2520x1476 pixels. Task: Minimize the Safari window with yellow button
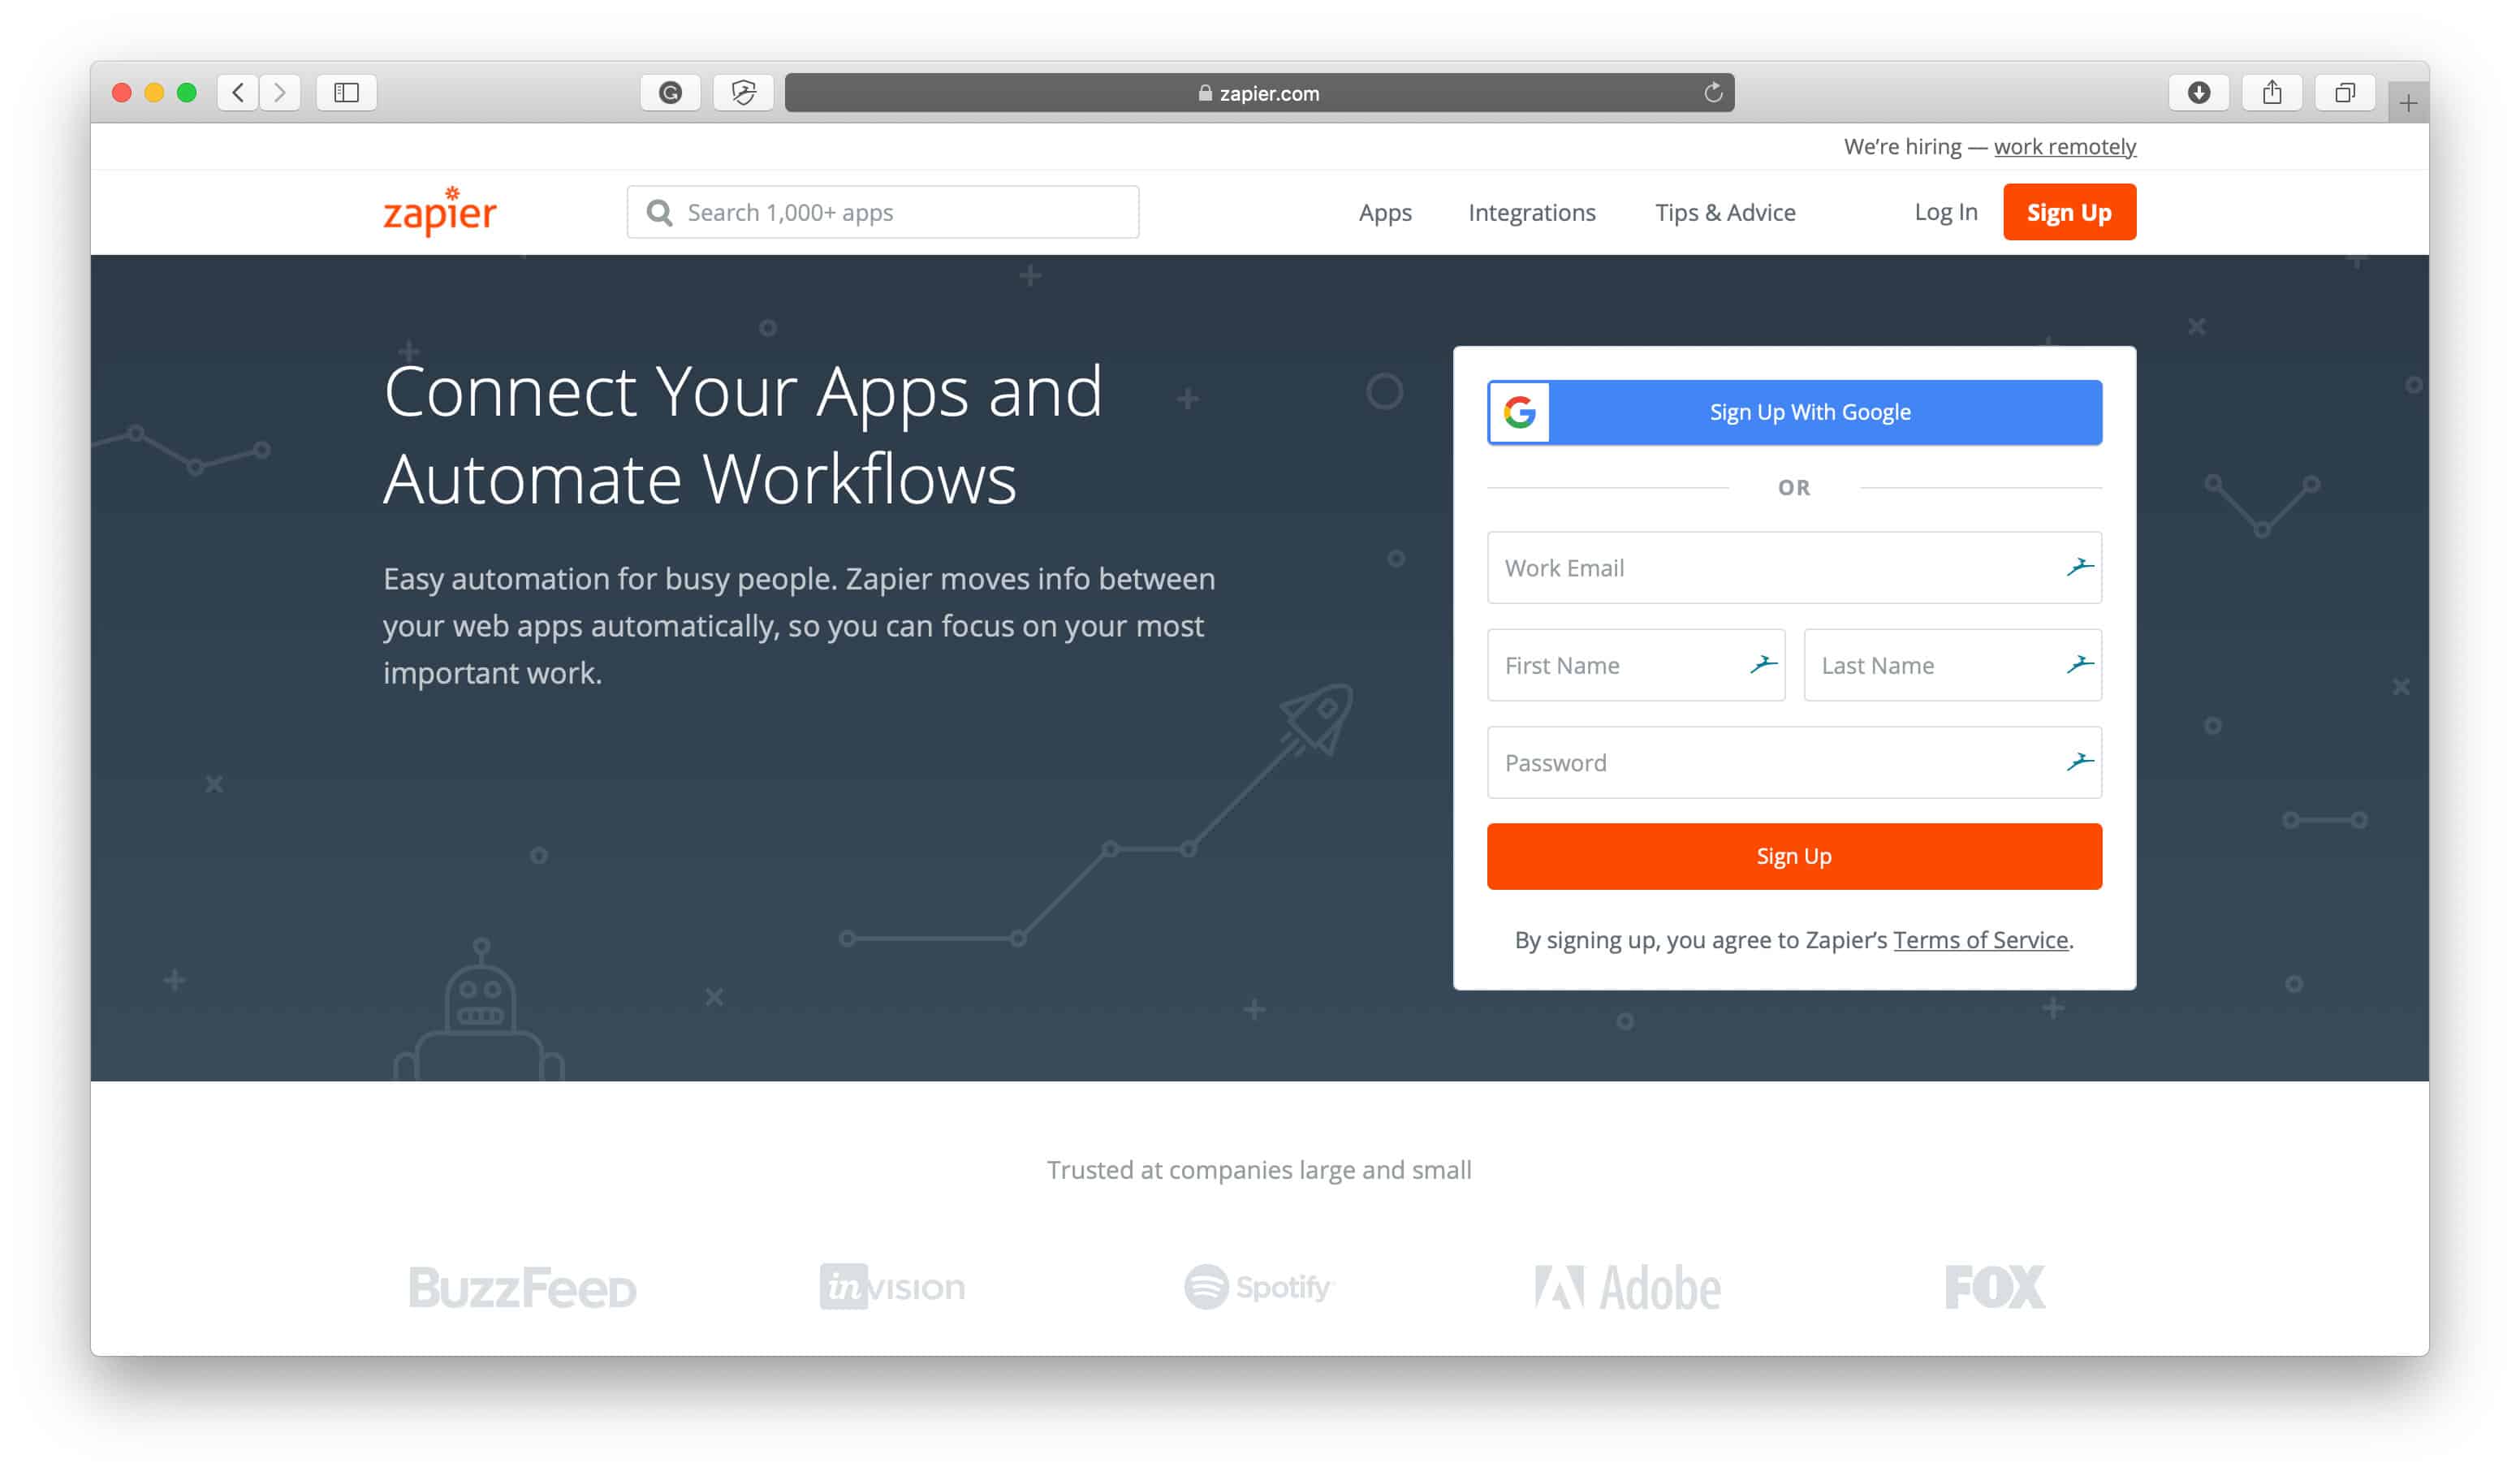tap(154, 93)
